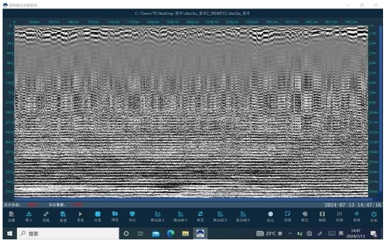Open the 地图 map view icon

[x=322, y=217]
